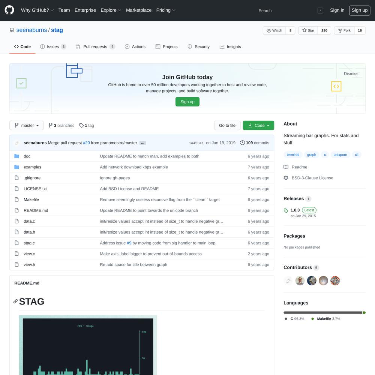Click the Enterprise menu item

tap(85, 10)
